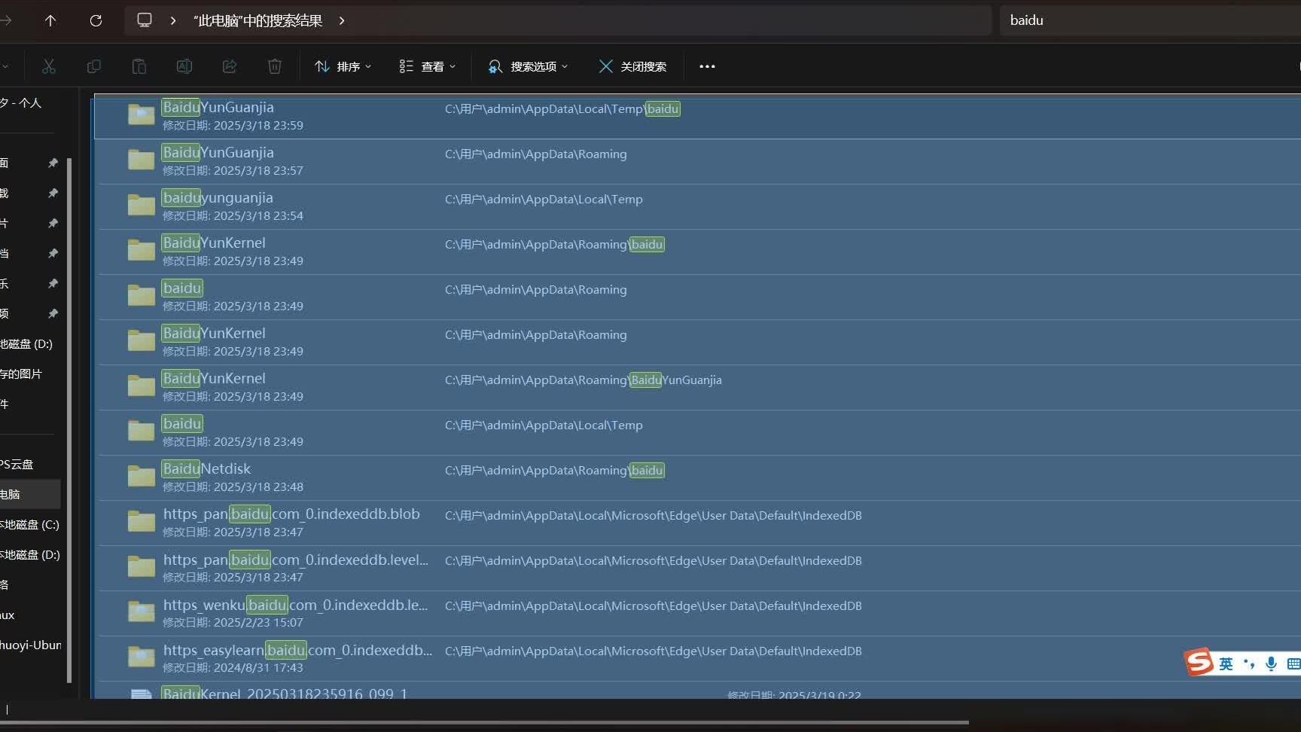Copy the selected items

click(x=94, y=66)
